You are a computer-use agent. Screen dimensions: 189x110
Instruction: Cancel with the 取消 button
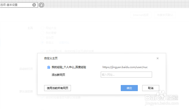[151, 88]
